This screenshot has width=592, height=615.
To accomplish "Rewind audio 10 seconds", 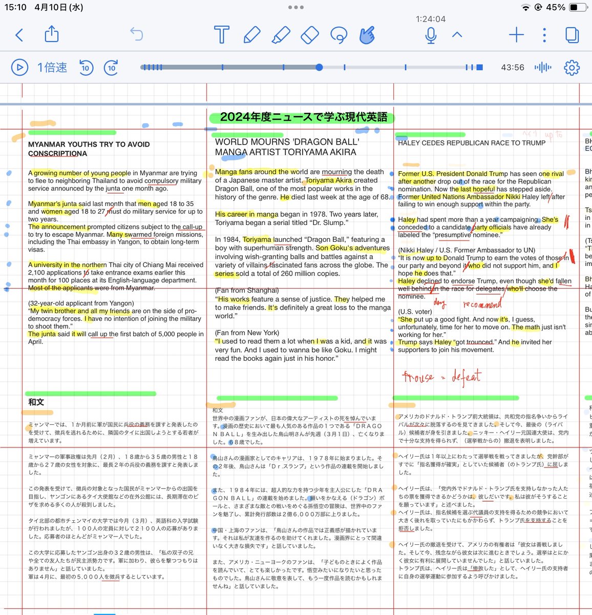I will [x=86, y=67].
